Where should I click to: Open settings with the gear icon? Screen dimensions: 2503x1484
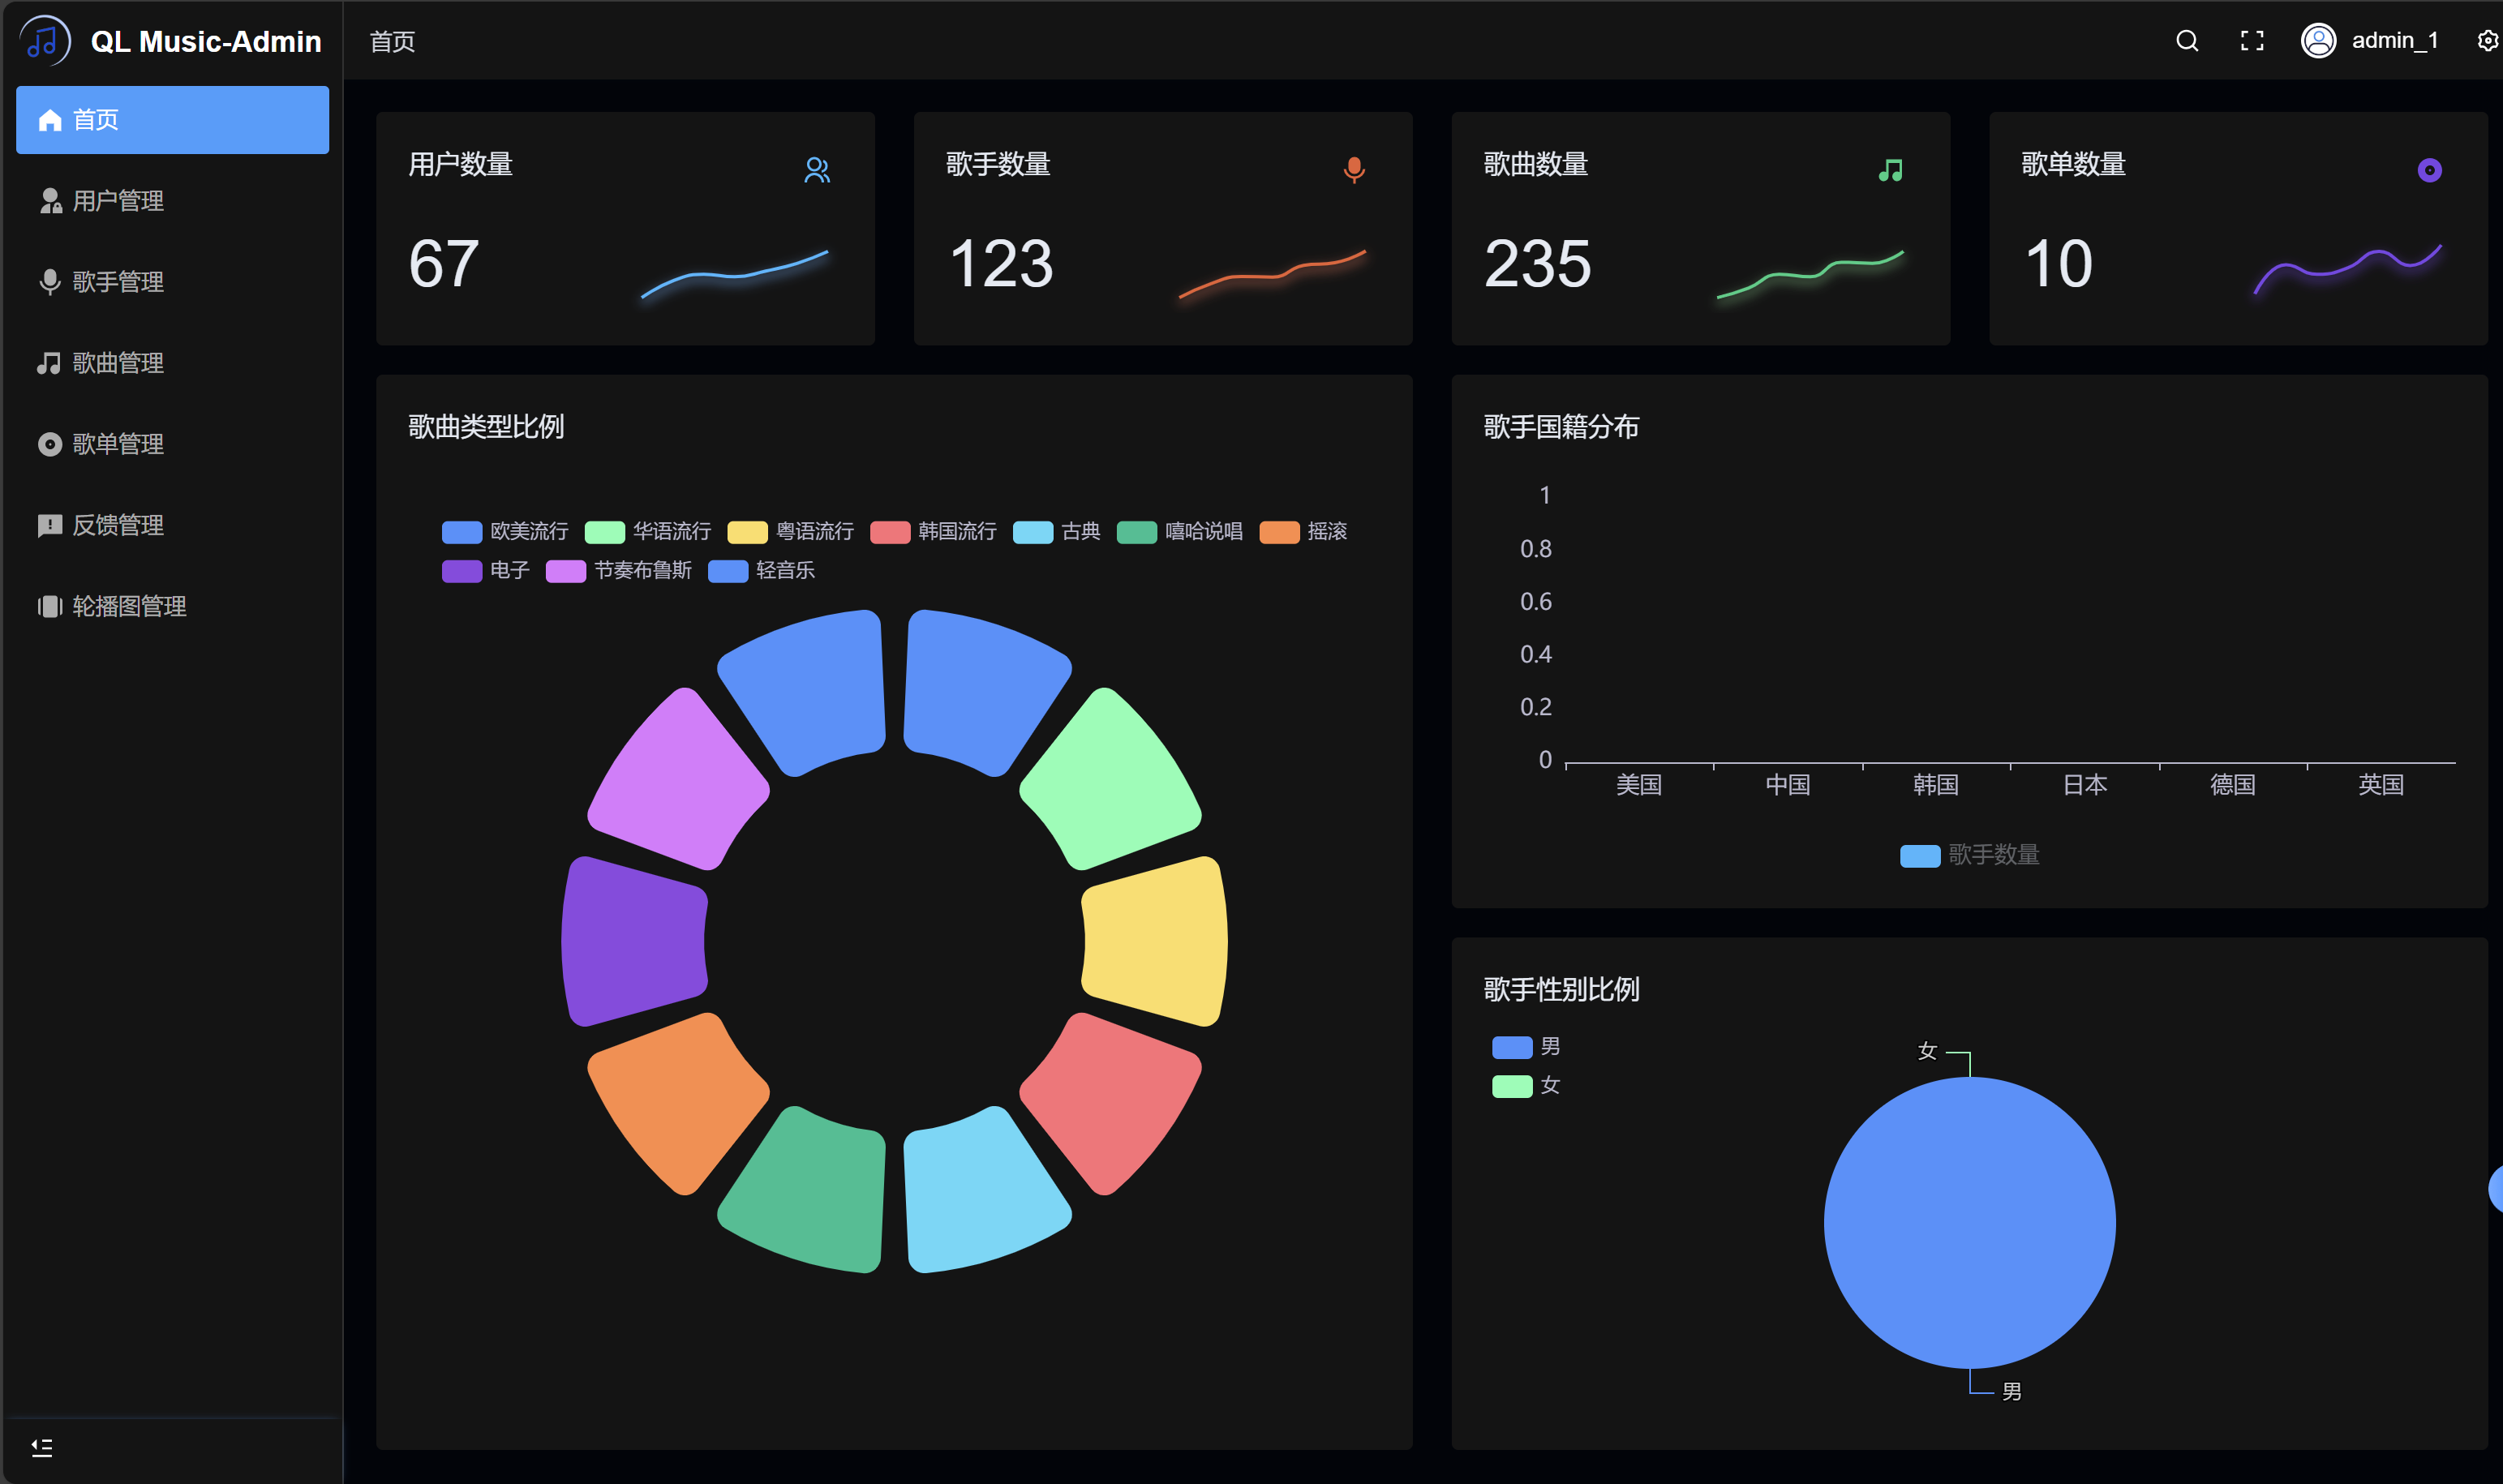[2489, 41]
